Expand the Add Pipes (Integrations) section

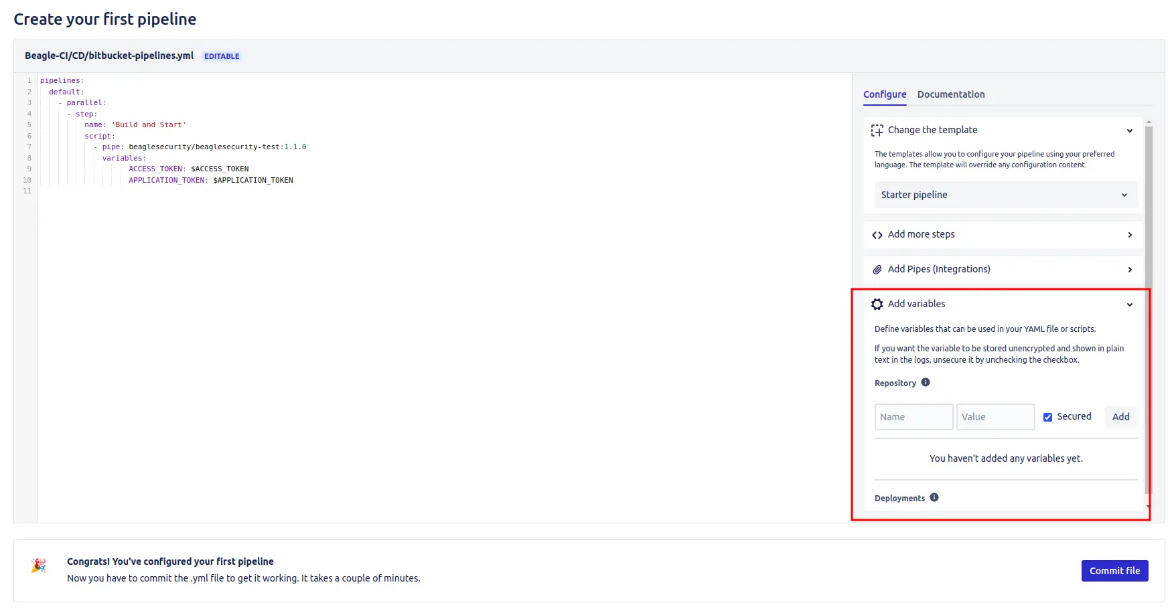pos(1129,270)
